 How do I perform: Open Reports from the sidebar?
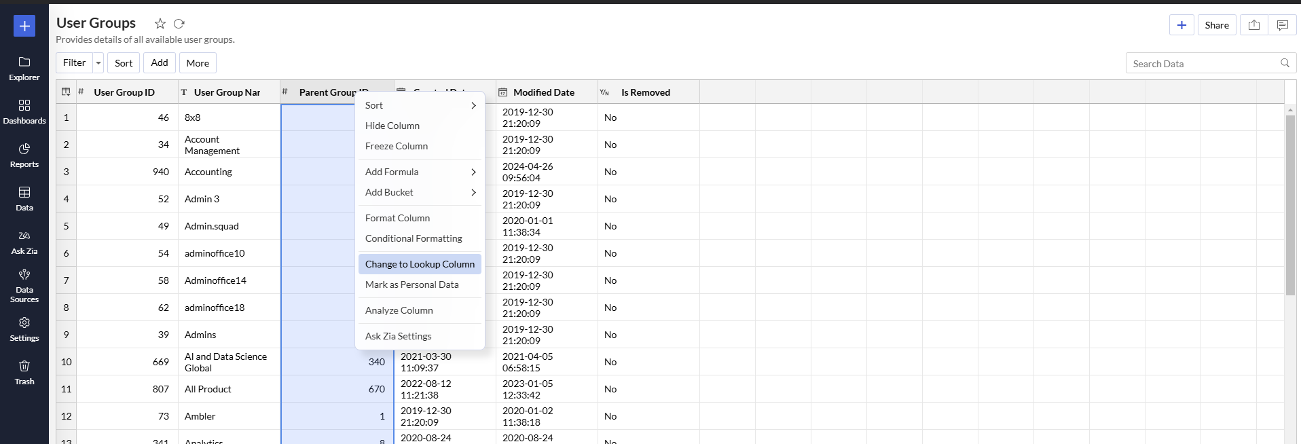pos(24,155)
